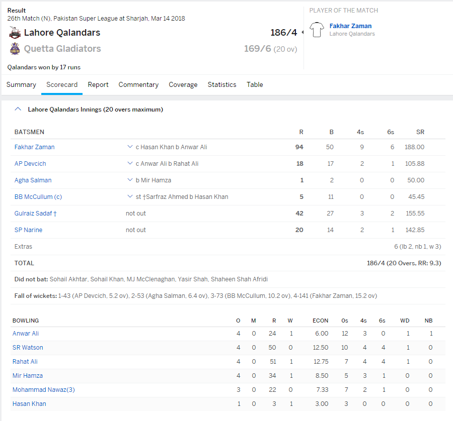Viewport: 453px width, 421px height.
Task: Click bowler Anwar Ali's name link
Action: tap(26, 334)
